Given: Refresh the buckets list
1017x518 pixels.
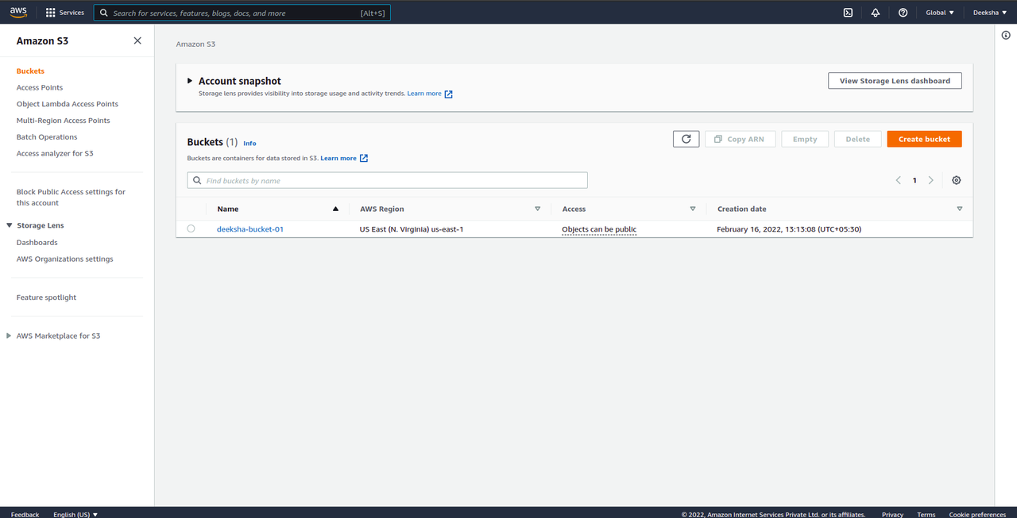Looking at the screenshot, I should click(x=686, y=139).
